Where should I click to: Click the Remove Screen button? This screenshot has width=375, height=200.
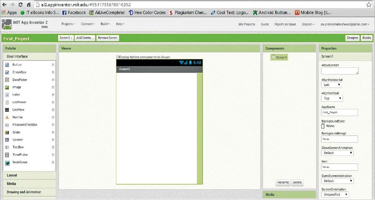tap(108, 38)
